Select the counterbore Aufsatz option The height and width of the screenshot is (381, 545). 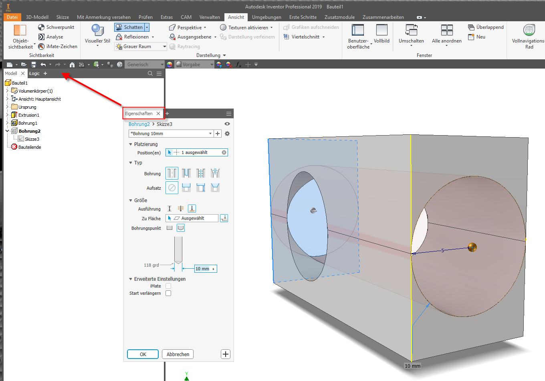pyautogui.click(x=186, y=188)
